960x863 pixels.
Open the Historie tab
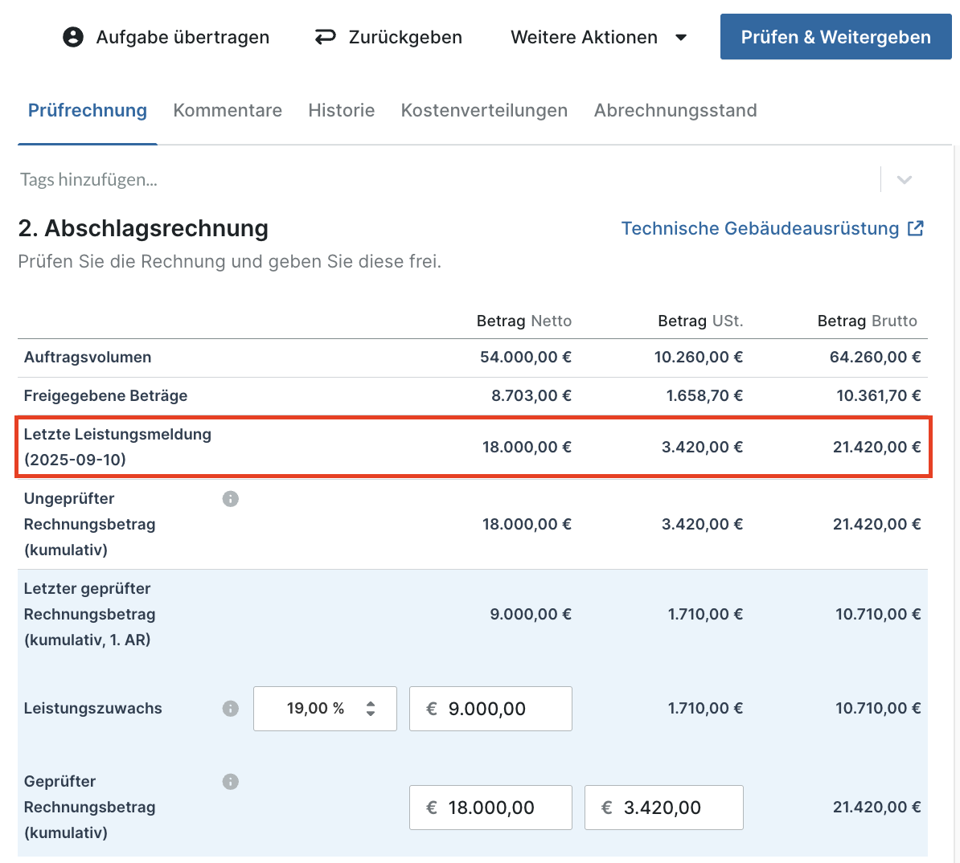point(342,110)
